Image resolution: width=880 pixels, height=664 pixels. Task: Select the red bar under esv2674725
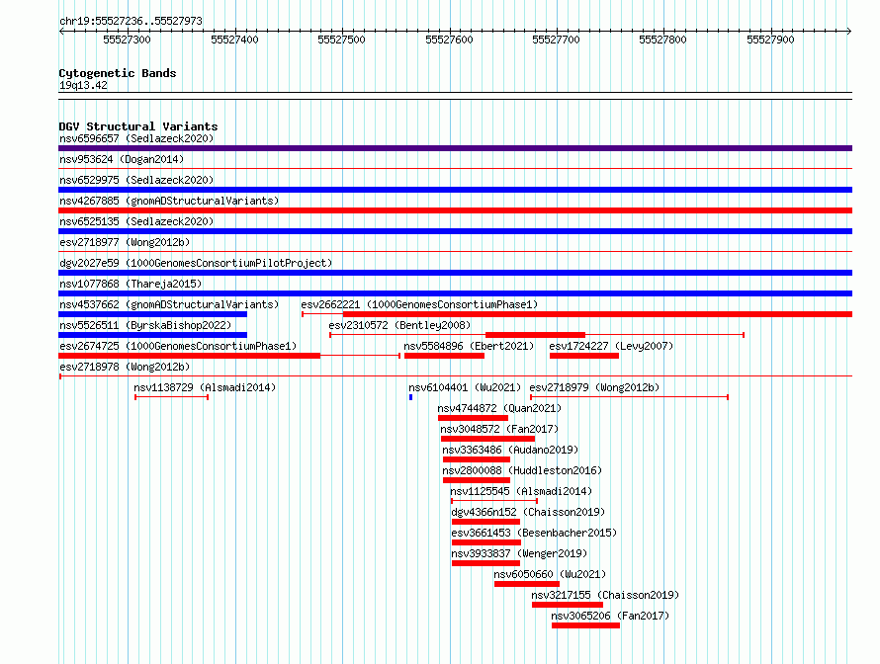tap(189, 356)
